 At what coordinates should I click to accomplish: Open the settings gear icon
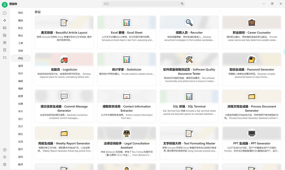pyautogui.click(x=5, y=164)
